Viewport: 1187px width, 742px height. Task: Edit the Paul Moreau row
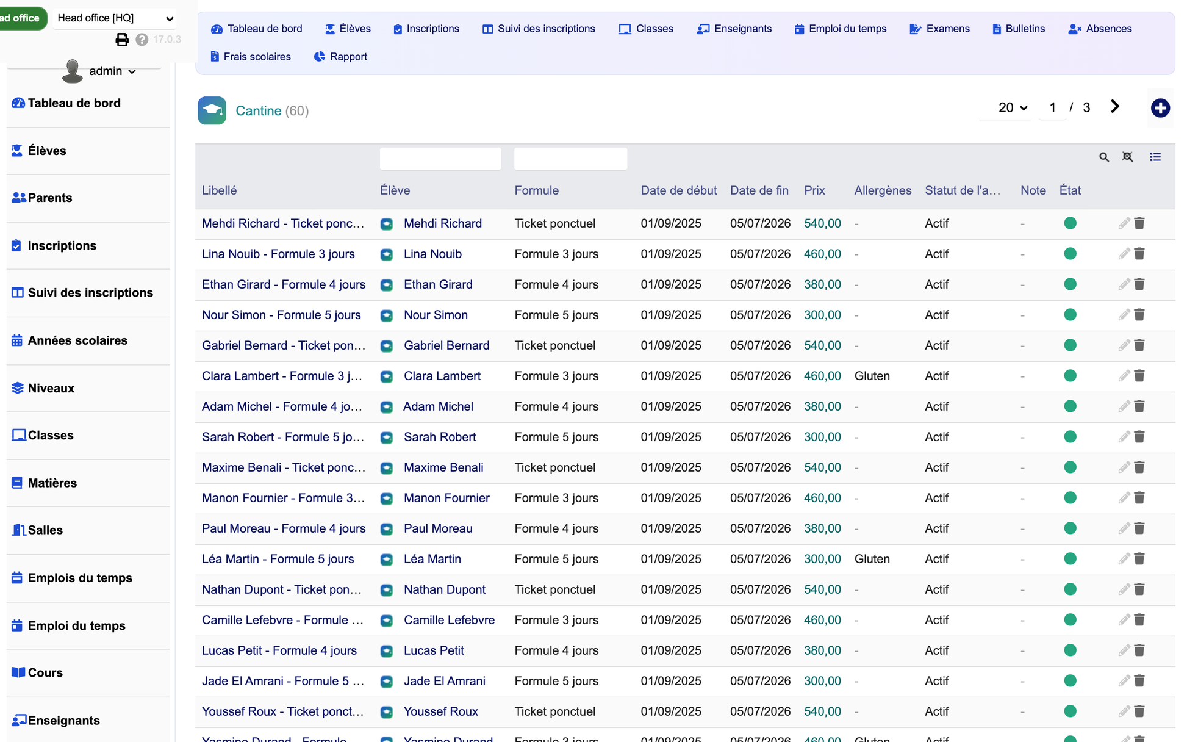pyautogui.click(x=1124, y=528)
